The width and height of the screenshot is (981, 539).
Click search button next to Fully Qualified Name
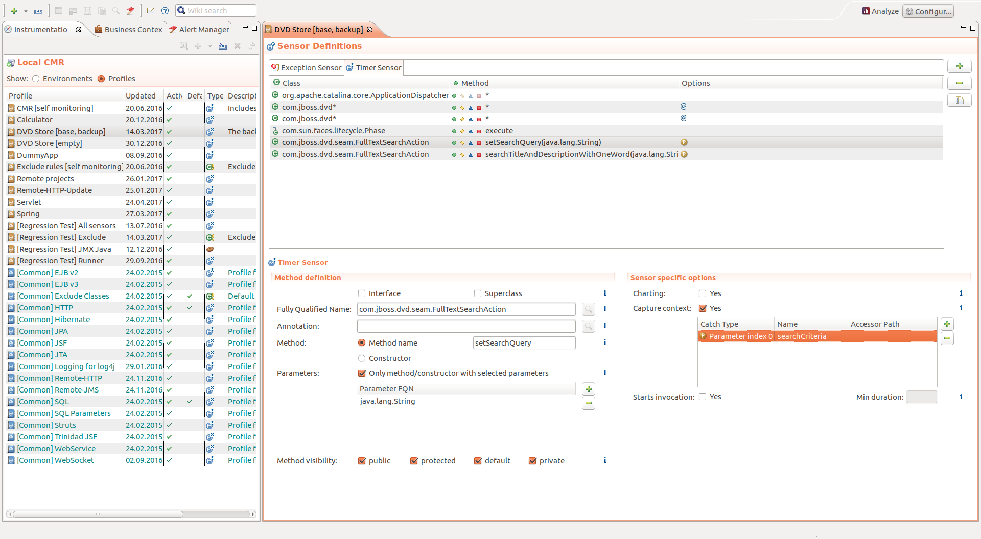[589, 309]
